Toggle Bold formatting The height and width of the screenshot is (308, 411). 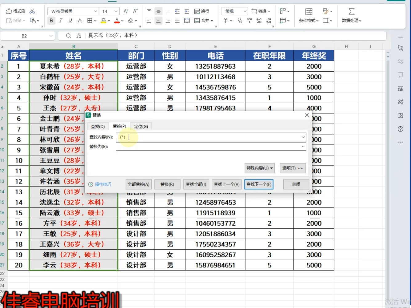(x=51, y=21)
